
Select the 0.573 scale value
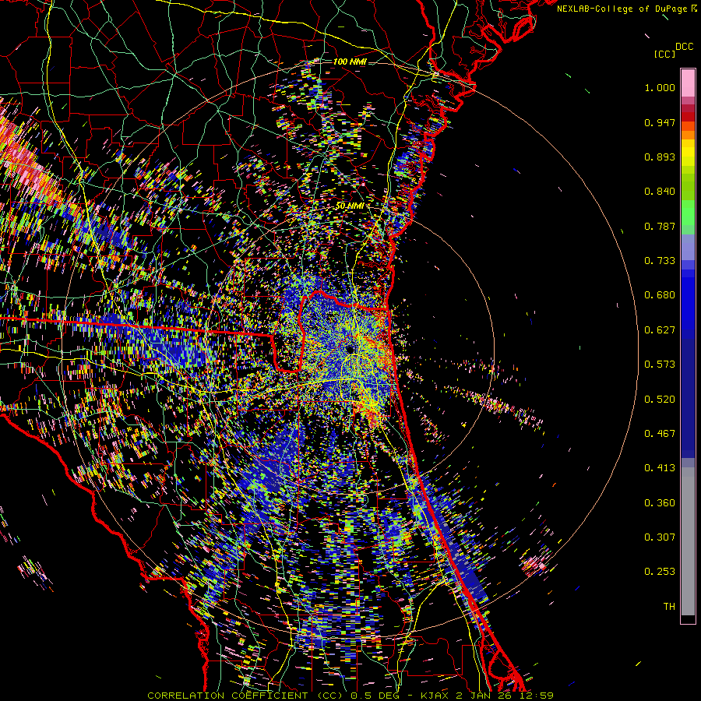[x=660, y=365]
